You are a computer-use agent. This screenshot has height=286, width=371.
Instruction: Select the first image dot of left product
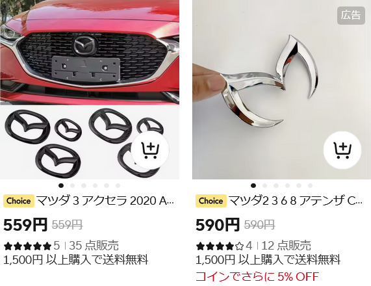pos(61,185)
